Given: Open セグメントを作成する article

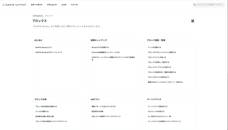Looking at the screenshot, I should tap(156, 111).
